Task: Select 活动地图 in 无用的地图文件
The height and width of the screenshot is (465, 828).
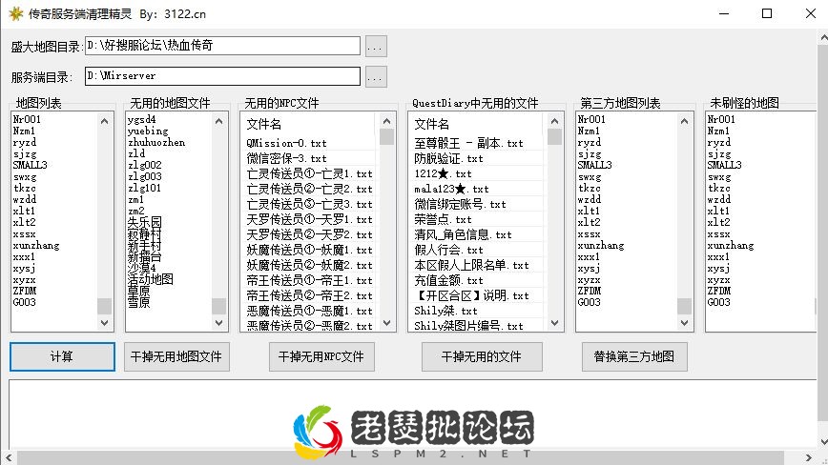Action: pos(151,279)
